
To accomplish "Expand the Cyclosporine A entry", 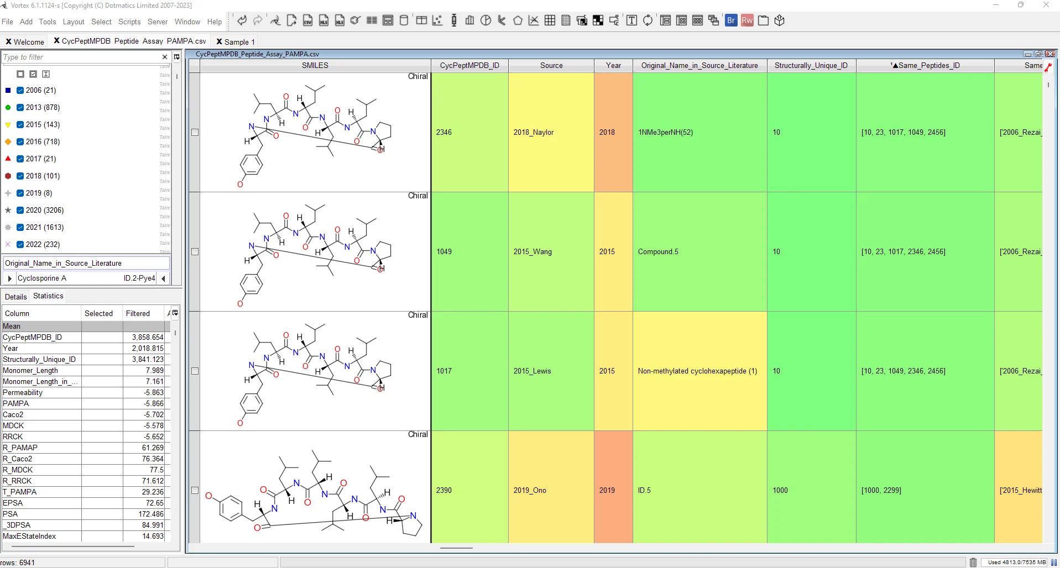I will click(x=9, y=278).
